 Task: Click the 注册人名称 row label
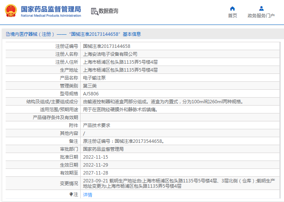[67, 54]
